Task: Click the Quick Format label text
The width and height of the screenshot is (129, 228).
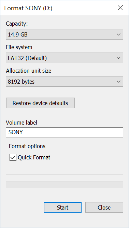Action: 34,157
